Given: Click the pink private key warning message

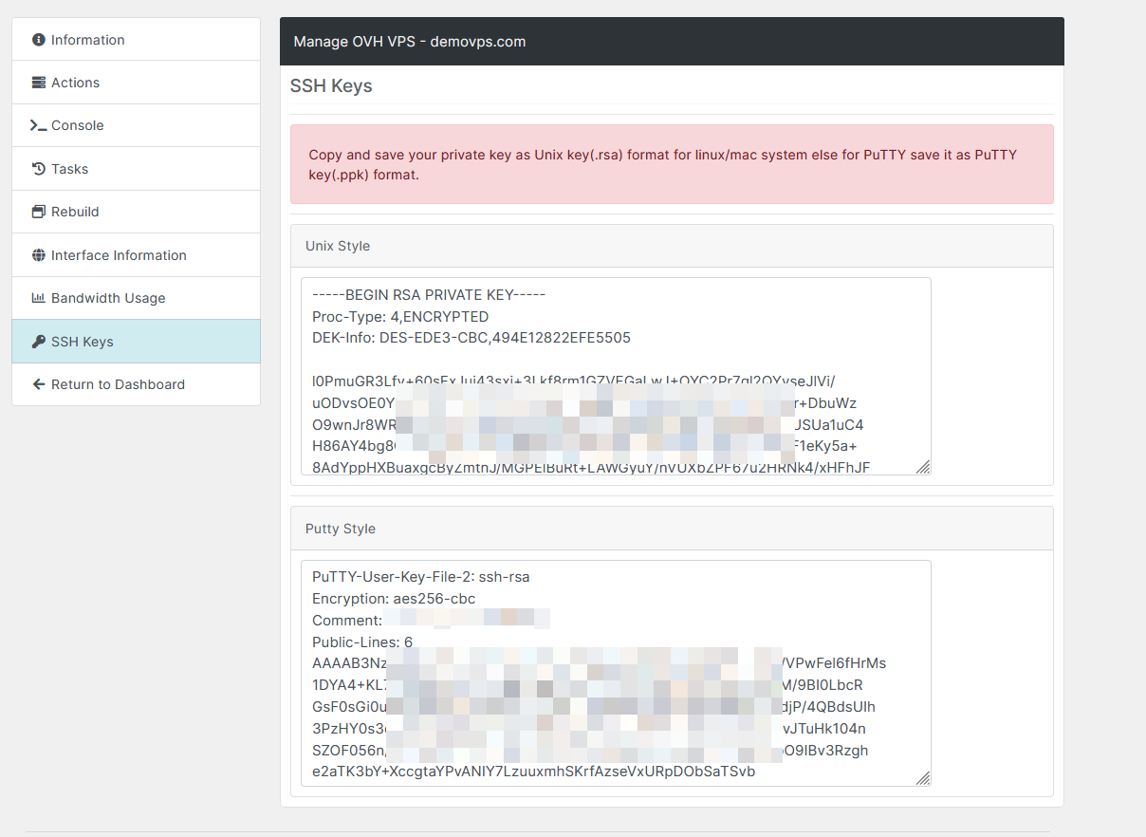Looking at the screenshot, I should pyautogui.click(x=672, y=164).
